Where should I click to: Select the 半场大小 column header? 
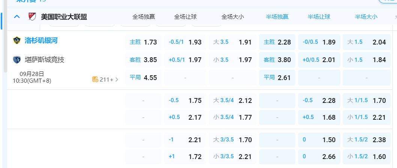[366, 17]
